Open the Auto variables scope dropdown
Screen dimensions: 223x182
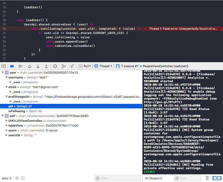(x=6, y=178)
